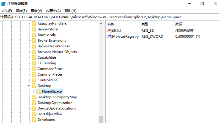Click the DeviceUpdateLocations folder icon
The width and height of the screenshot is (220, 123).
coord(34,109)
